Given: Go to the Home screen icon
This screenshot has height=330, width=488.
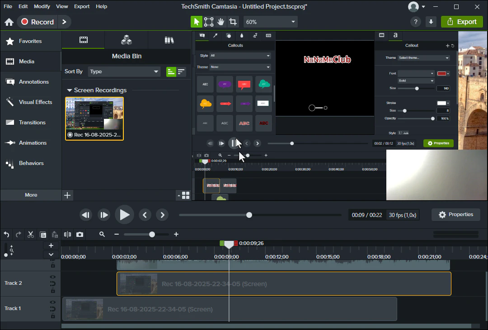Looking at the screenshot, I should tap(9, 22).
